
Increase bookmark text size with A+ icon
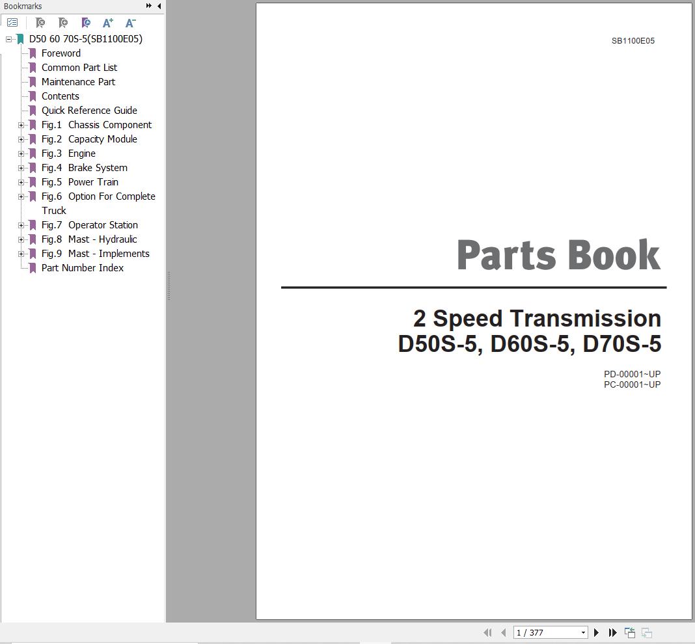108,23
